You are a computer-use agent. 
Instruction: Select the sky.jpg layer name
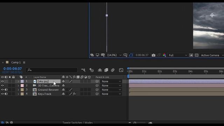[43, 81]
